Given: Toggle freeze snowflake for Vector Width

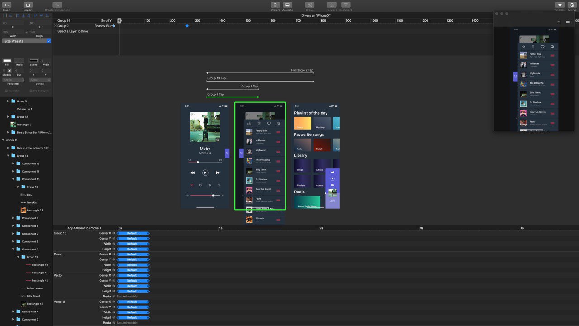Looking at the screenshot, I should point(114,286).
